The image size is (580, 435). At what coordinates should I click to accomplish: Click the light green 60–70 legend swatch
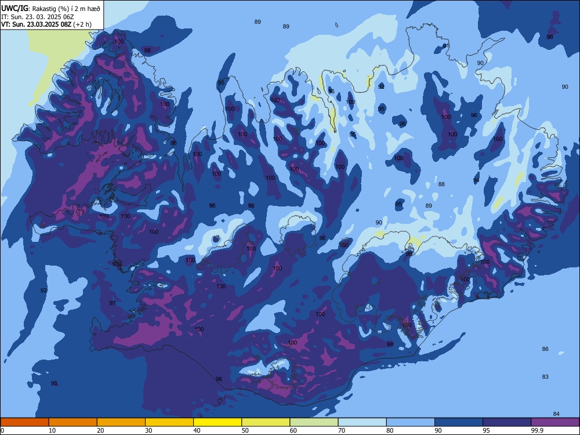pos(314,422)
